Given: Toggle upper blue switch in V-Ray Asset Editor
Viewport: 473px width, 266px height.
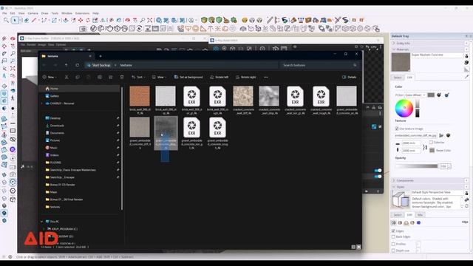Looking at the screenshot, I should point(378,171).
